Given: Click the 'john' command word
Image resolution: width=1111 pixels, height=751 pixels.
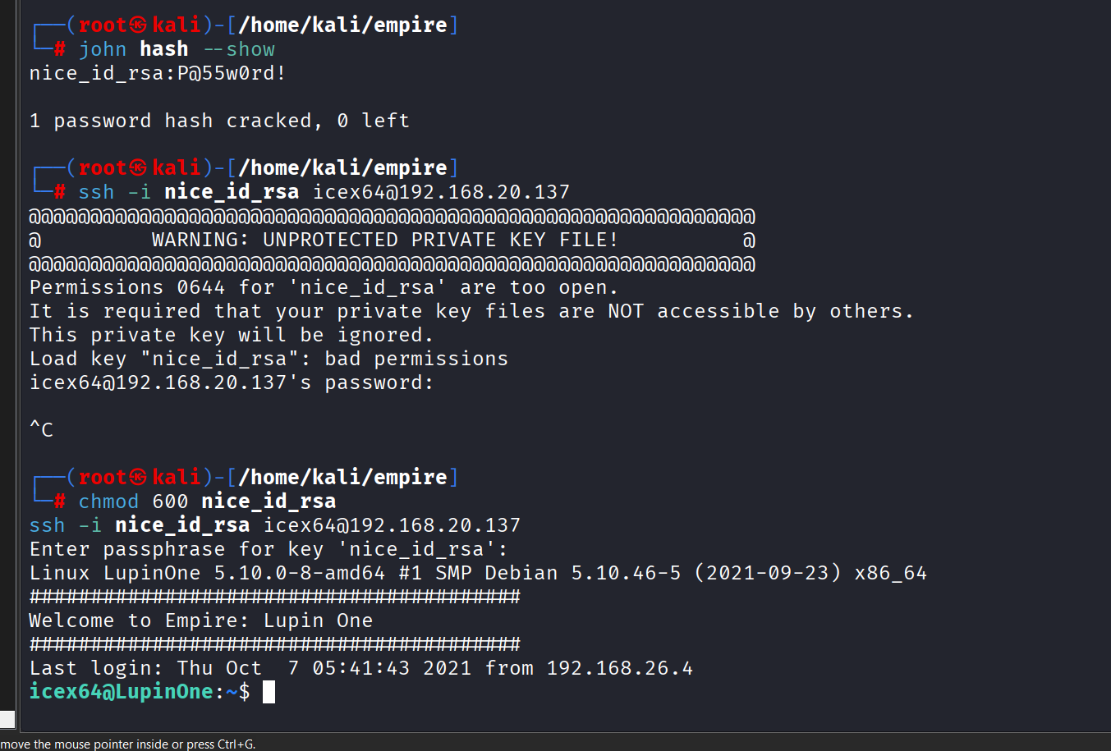Looking at the screenshot, I should (x=103, y=49).
